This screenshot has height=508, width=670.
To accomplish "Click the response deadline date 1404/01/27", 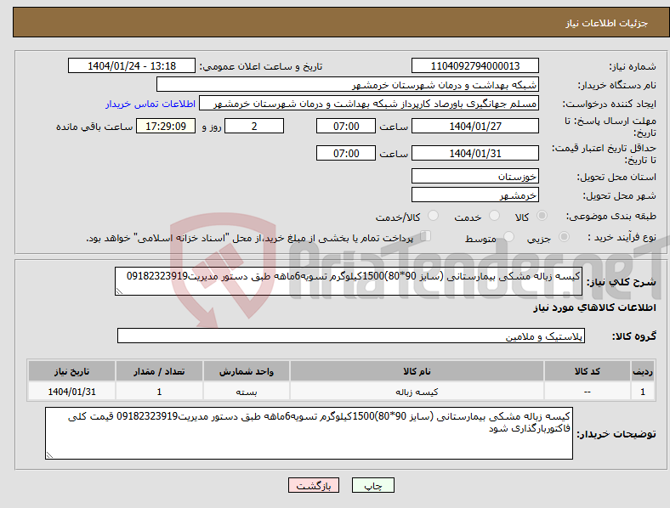I will [x=475, y=126].
